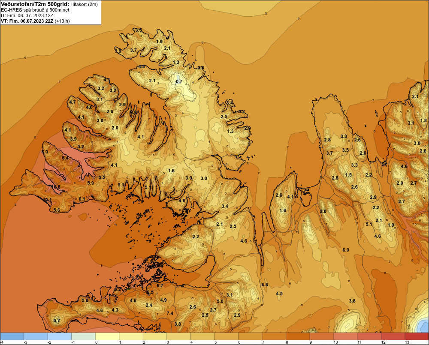429x345 pixels.
Task: Click the 6.6 temperature value
Action: pyautogui.click(x=265, y=285)
